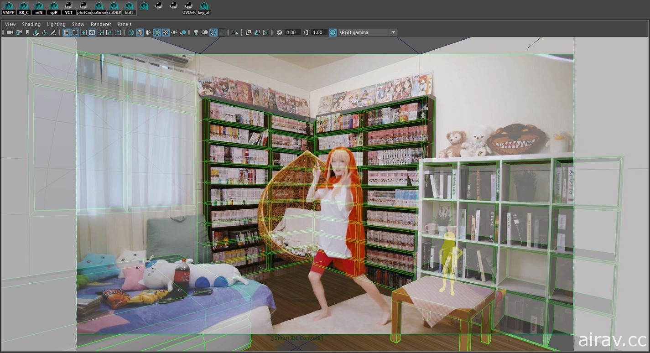Switch to Smooth Shade All cube icon

click(x=140, y=32)
